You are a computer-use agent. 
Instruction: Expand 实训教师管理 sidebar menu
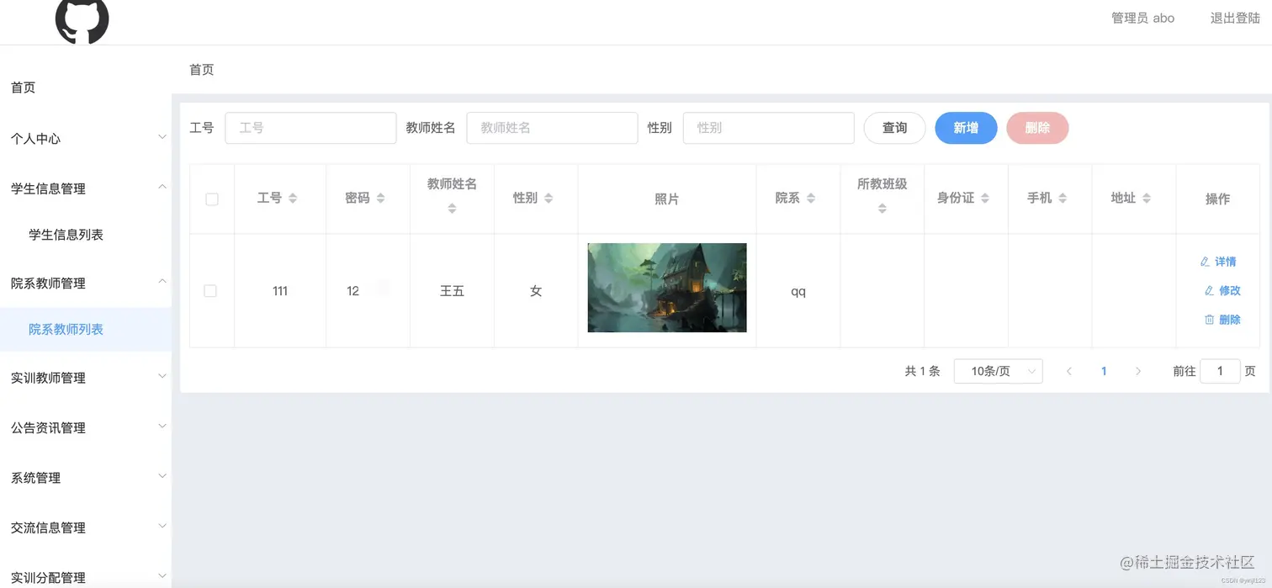[86, 378]
